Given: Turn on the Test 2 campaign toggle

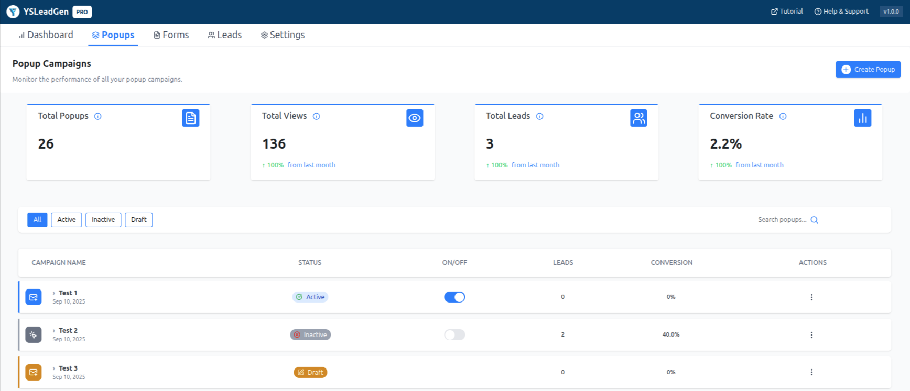Looking at the screenshot, I should 454,335.
